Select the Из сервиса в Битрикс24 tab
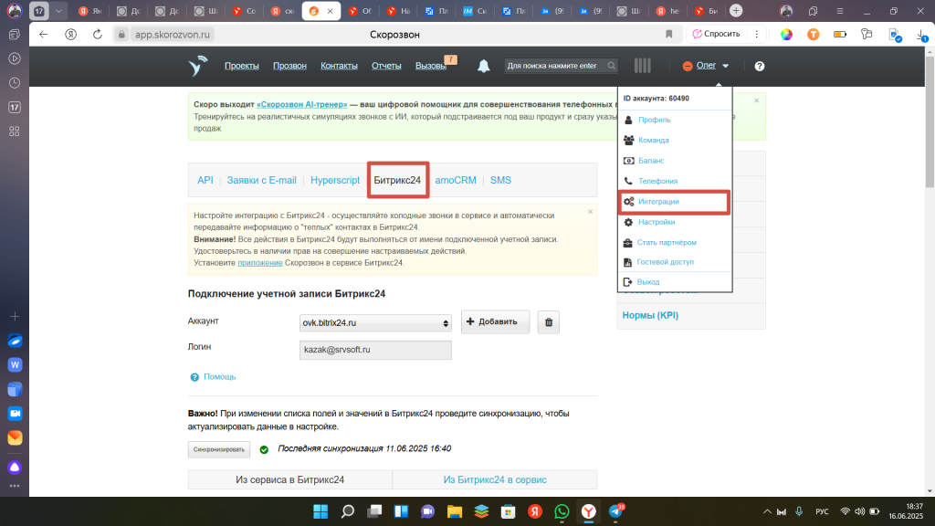This screenshot has width=935, height=526. (289, 479)
